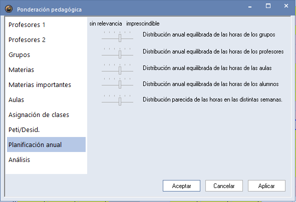The width and height of the screenshot is (296, 202).
Task: Click Aplicar to apply weighting
Action: pyautogui.click(x=266, y=186)
